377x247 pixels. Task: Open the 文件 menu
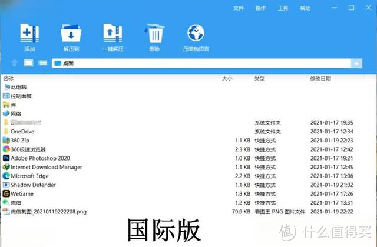point(238,8)
